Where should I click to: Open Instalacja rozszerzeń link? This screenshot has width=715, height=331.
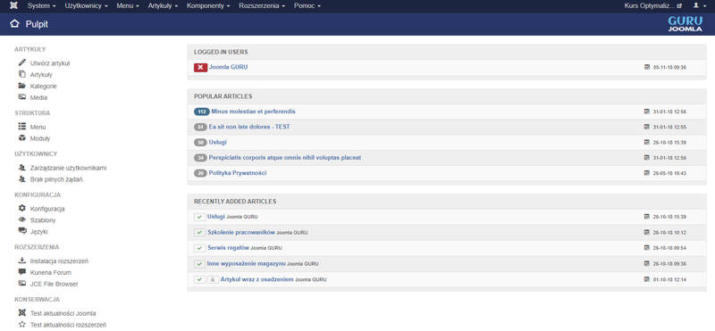[x=59, y=261]
